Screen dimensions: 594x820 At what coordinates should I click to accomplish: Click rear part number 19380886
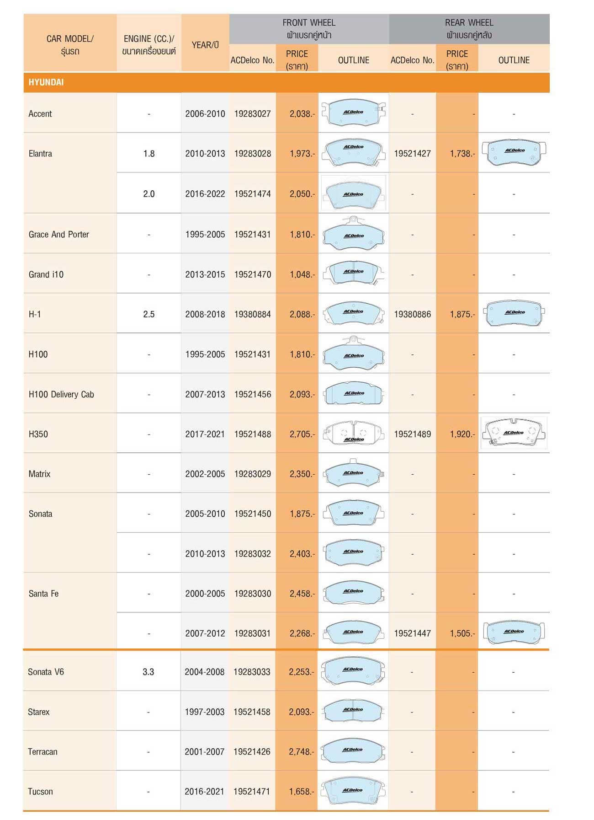(x=412, y=314)
